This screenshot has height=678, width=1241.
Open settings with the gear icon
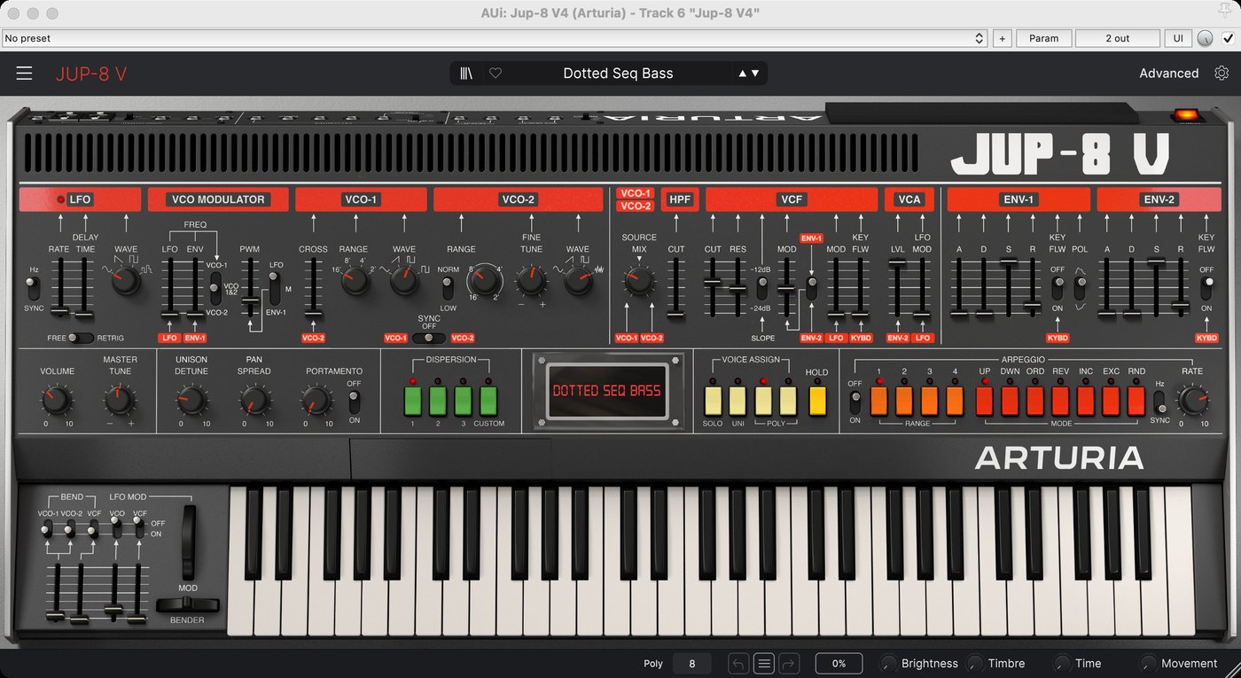1221,73
